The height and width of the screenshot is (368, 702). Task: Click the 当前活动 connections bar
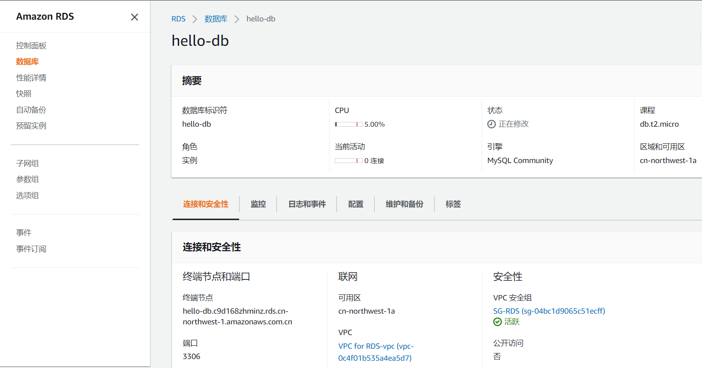pos(348,161)
